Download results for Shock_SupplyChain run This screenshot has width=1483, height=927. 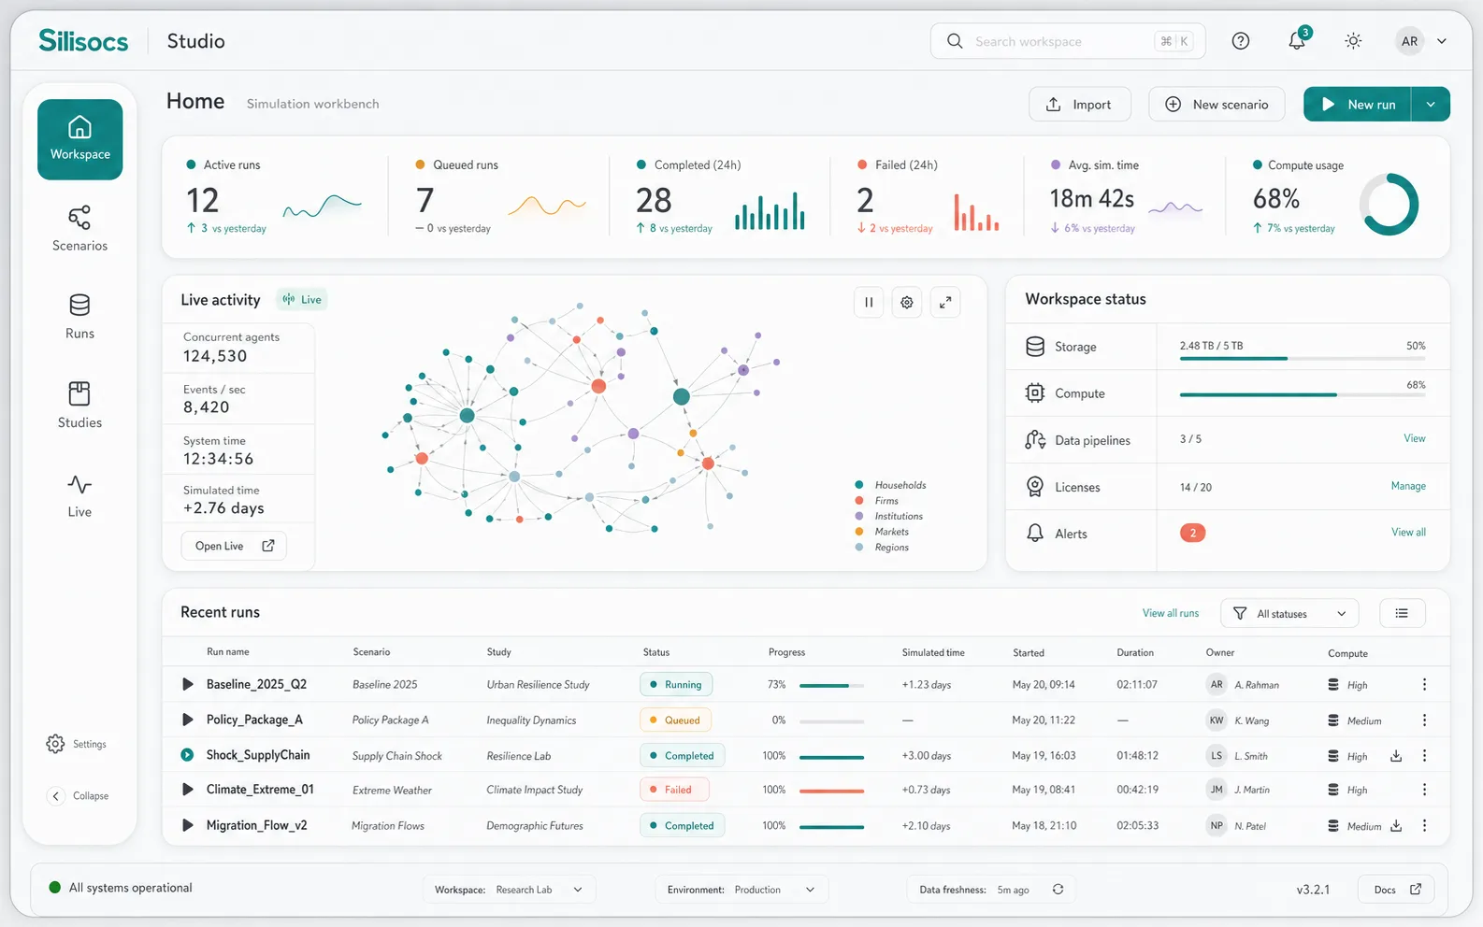(x=1396, y=756)
